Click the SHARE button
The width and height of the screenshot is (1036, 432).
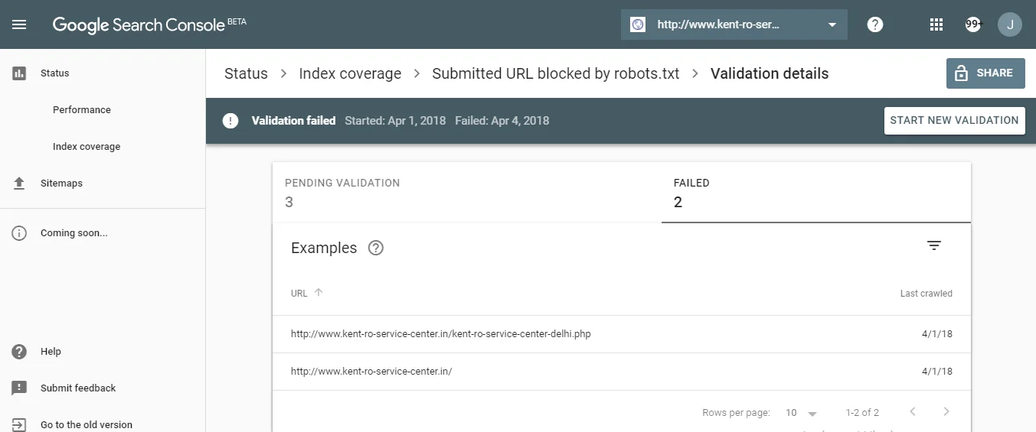click(985, 73)
